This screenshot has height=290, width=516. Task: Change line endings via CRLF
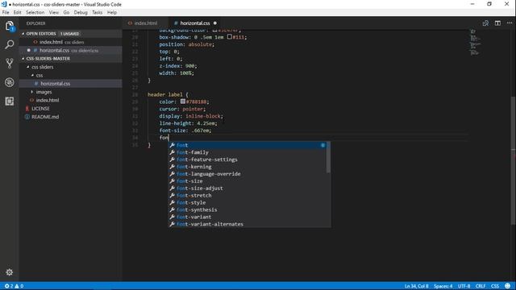481,286
